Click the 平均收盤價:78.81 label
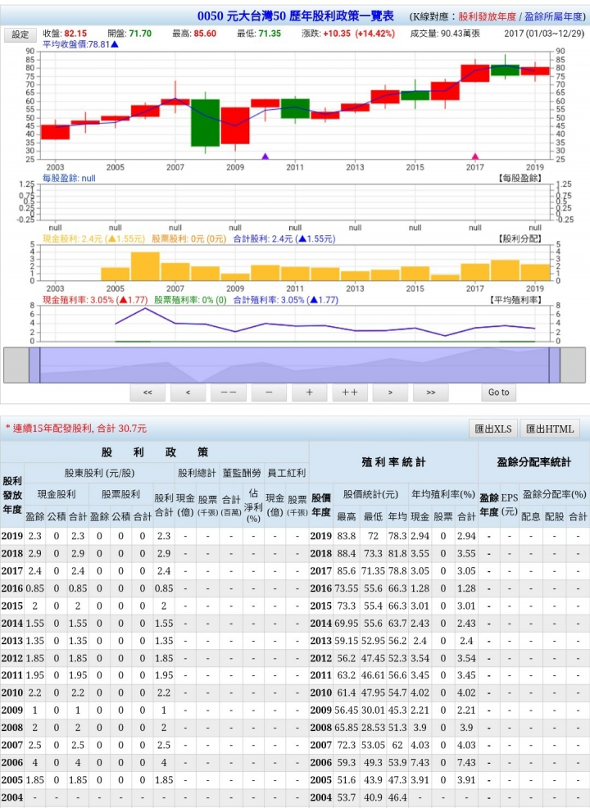 coord(80,44)
